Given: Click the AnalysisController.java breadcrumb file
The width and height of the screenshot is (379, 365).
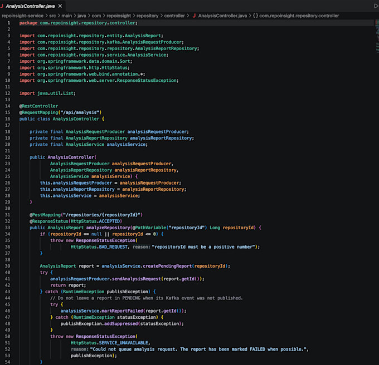Looking at the screenshot, I should [x=222, y=16].
